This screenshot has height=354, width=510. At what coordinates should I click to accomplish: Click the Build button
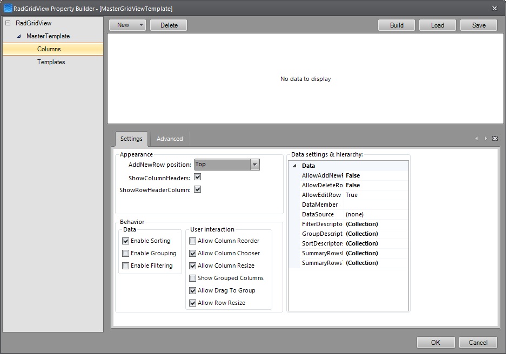click(x=397, y=25)
